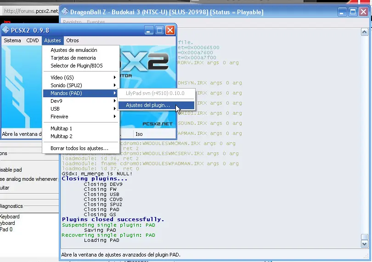
Task: Click the 'Loading PAD' log line
Action: coord(101,240)
